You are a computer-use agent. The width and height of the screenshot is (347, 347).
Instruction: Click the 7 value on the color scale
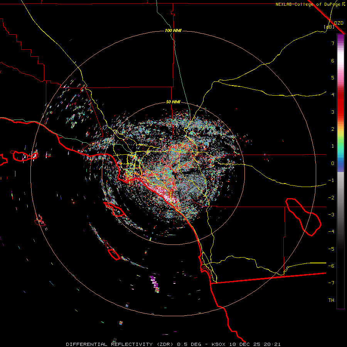[x=333, y=43]
